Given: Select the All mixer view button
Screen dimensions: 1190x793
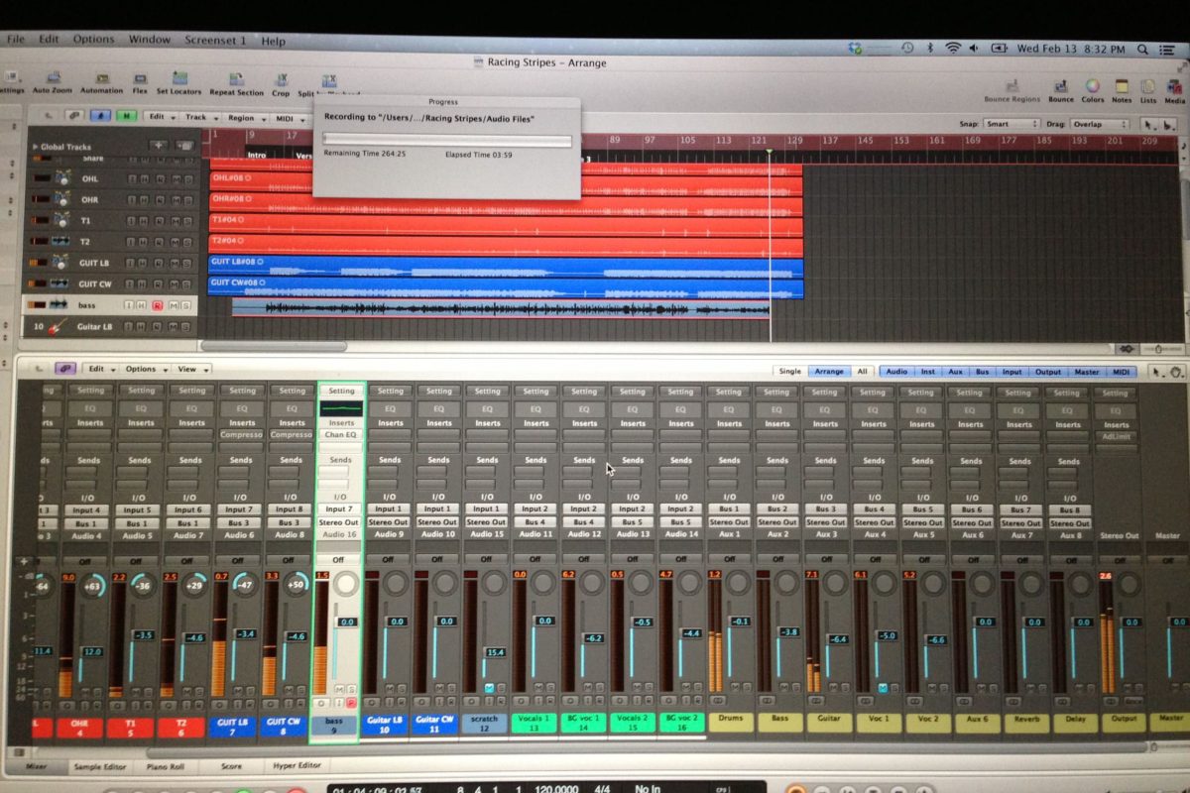Looking at the screenshot, I should (x=862, y=372).
